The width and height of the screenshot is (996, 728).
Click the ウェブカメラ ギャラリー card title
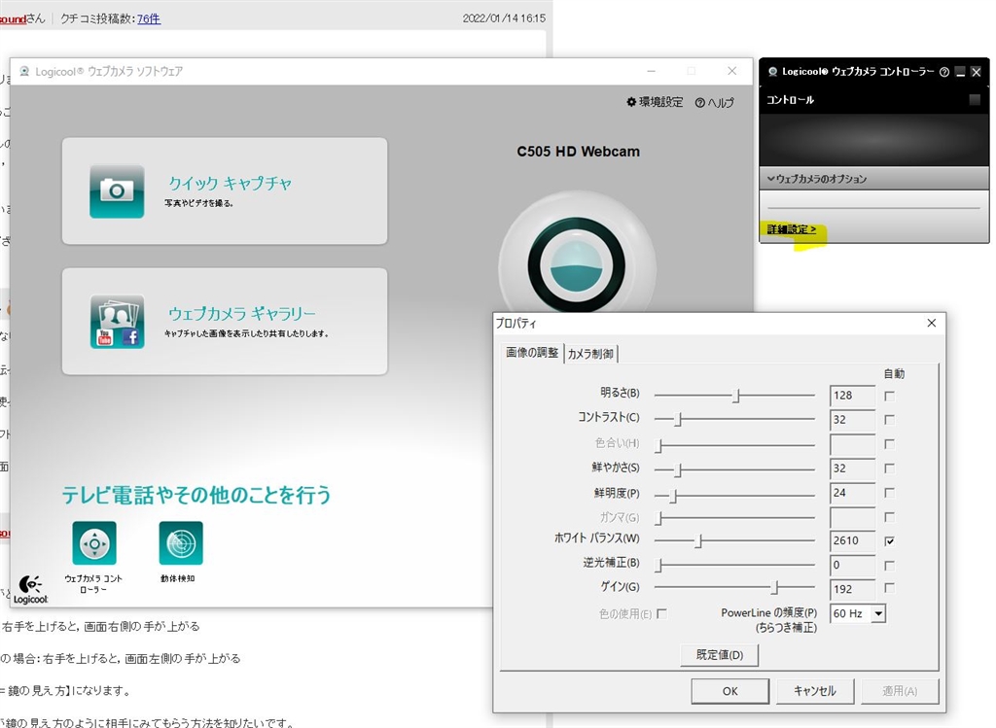pyautogui.click(x=241, y=313)
